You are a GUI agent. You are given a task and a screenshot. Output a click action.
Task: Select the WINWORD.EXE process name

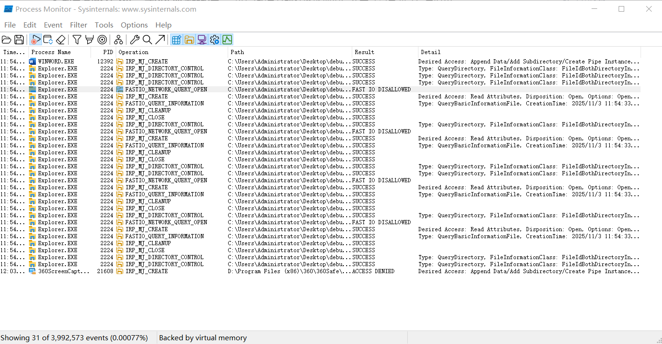(x=56, y=62)
